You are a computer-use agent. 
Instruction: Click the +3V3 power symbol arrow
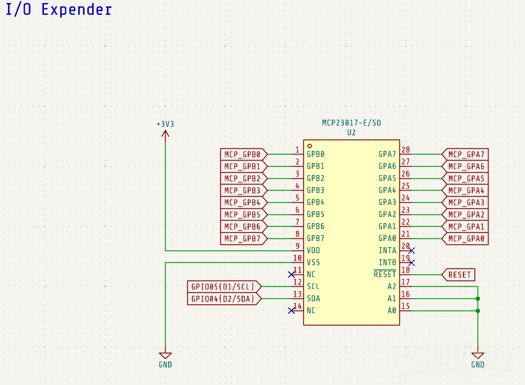click(x=165, y=134)
